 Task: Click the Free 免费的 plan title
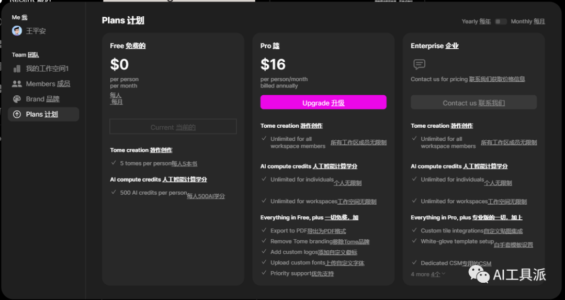coord(128,46)
